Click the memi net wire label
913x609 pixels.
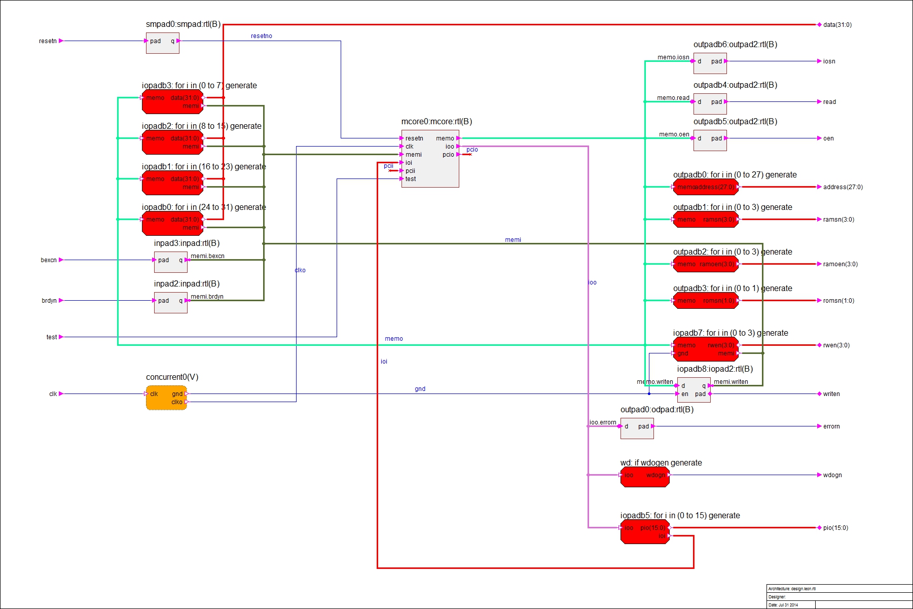[x=514, y=239]
